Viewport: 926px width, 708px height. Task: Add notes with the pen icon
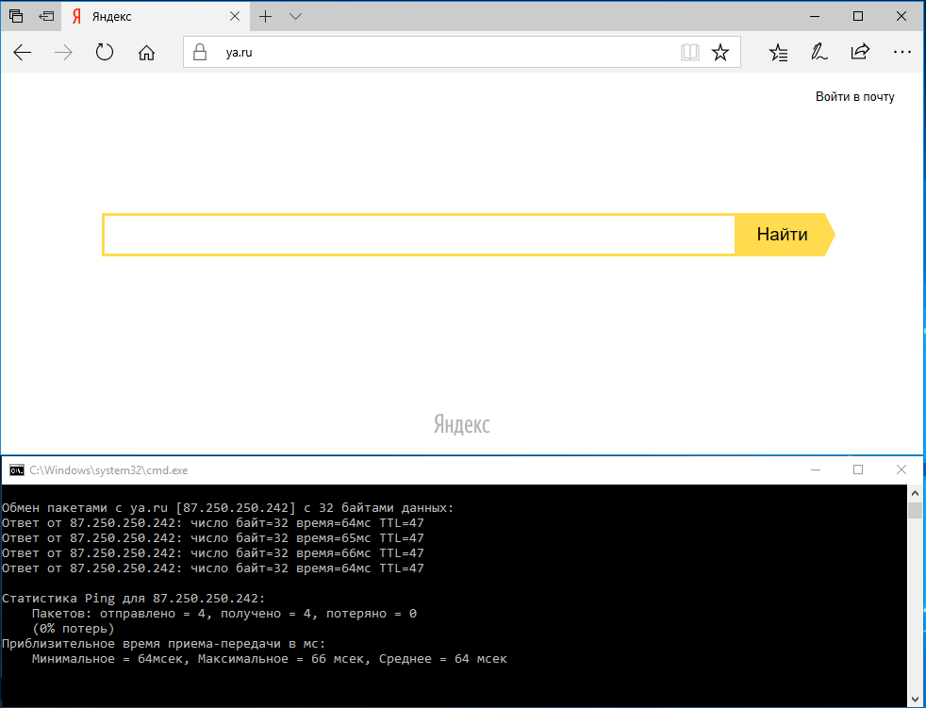click(x=819, y=53)
